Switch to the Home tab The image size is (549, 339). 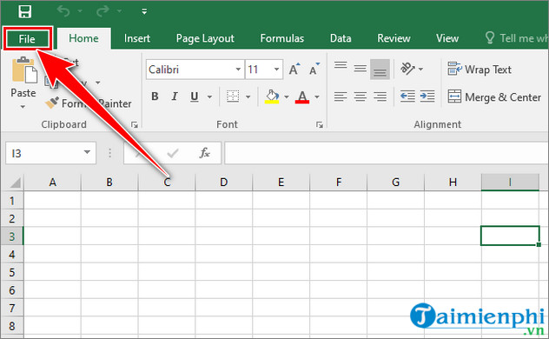point(83,38)
